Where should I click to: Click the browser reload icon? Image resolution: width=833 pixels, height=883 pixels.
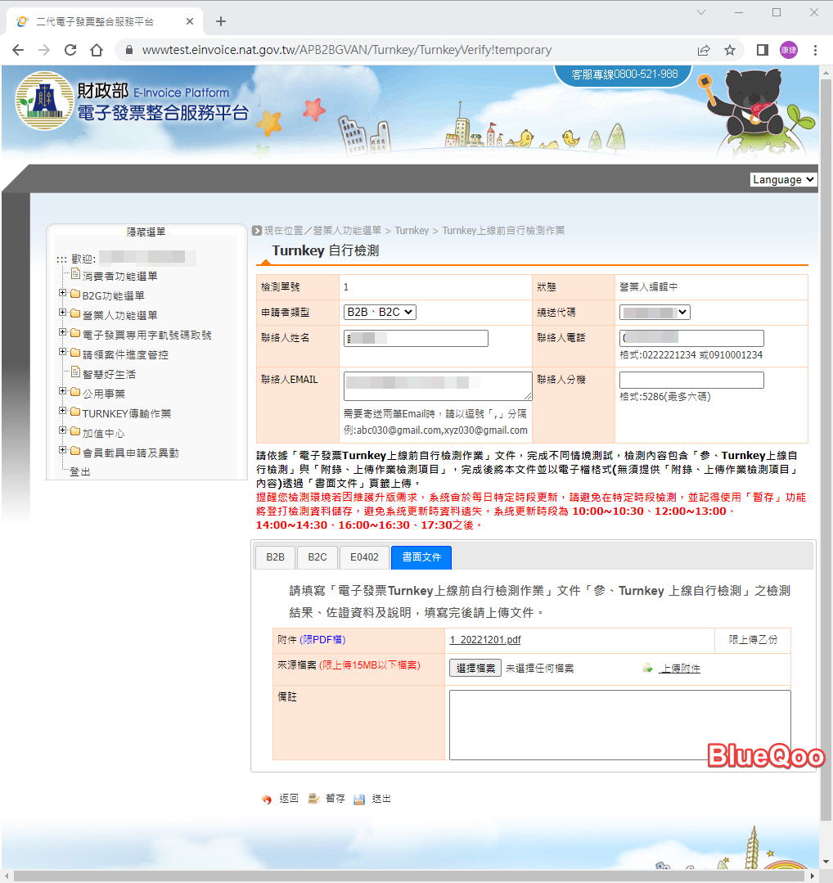point(70,50)
